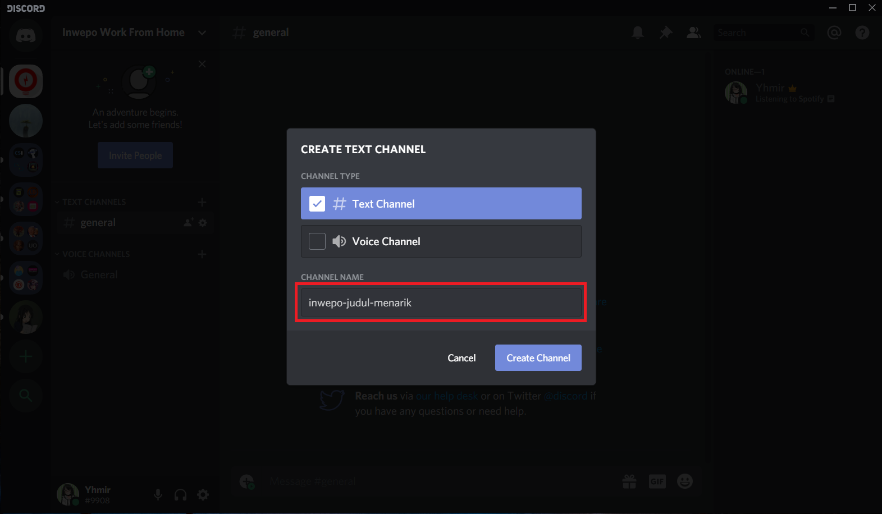
Task: Mute microphone in user panel
Action: (x=158, y=494)
